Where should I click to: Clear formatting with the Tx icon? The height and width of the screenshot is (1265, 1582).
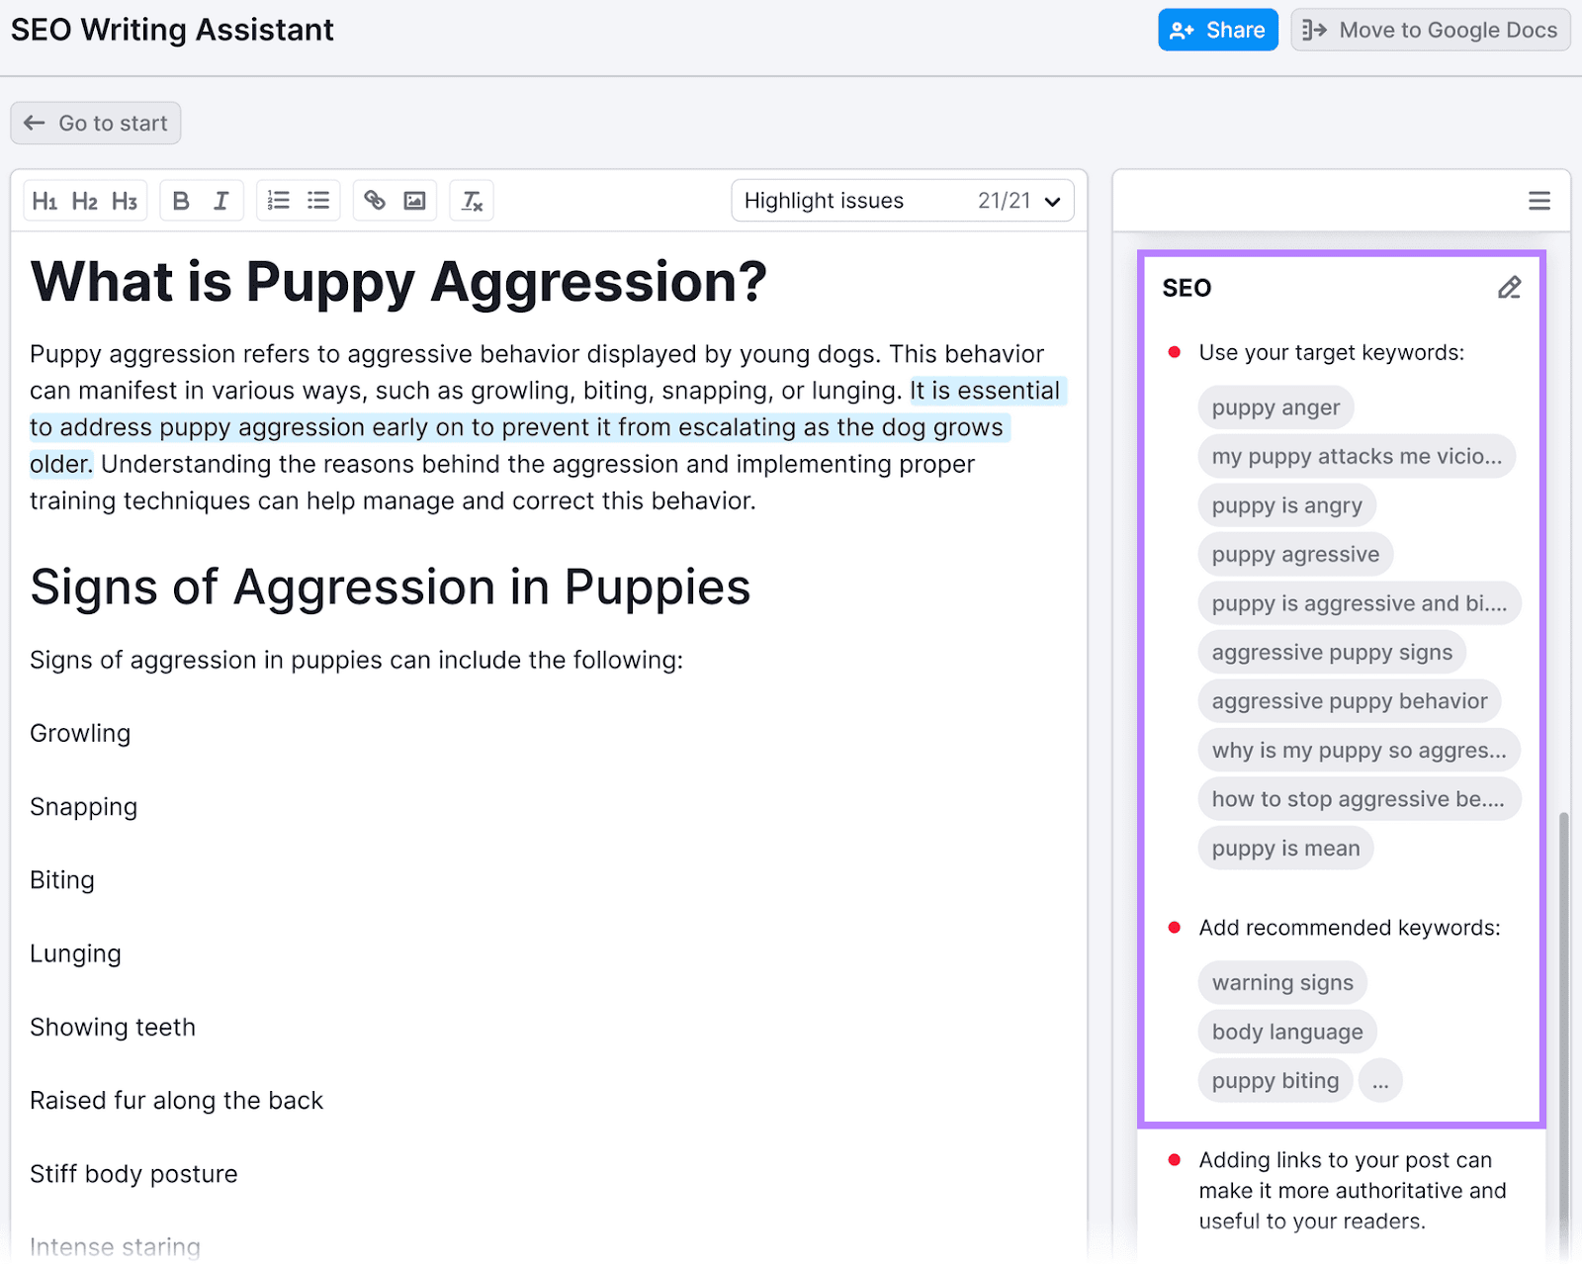(x=472, y=200)
